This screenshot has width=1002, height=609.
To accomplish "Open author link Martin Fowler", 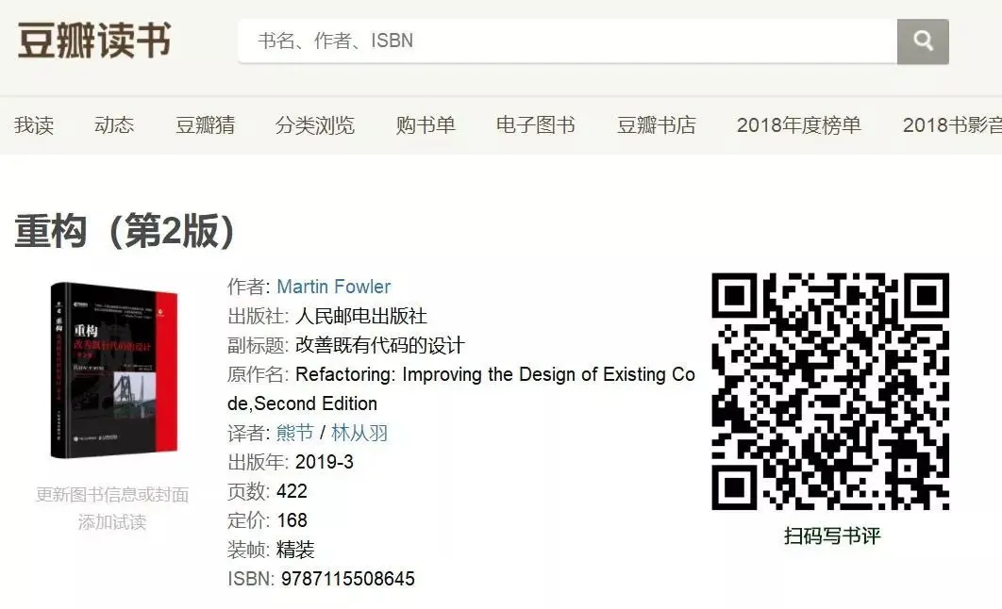I will click(334, 287).
